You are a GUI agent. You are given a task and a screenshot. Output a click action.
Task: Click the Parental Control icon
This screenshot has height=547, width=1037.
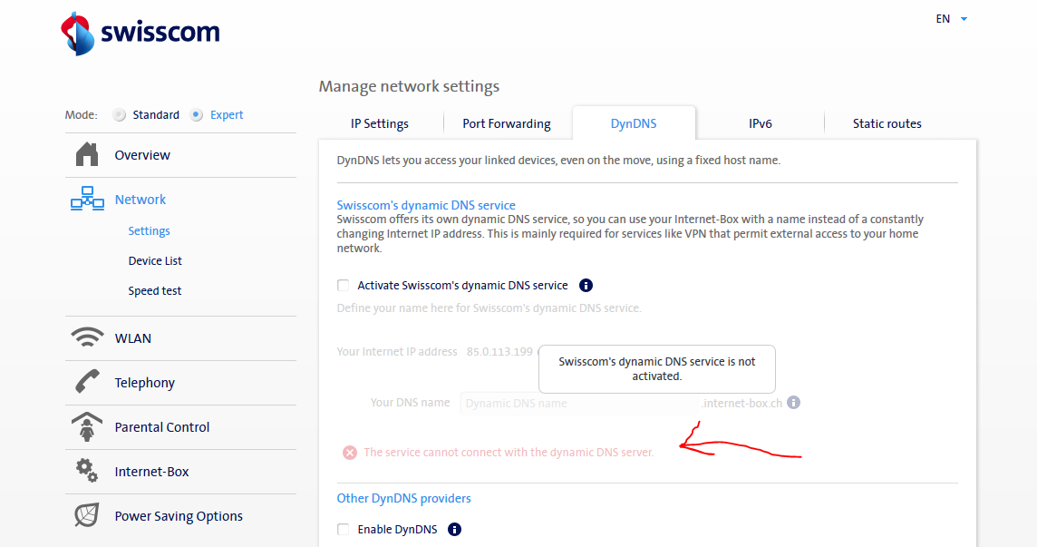point(87,427)
